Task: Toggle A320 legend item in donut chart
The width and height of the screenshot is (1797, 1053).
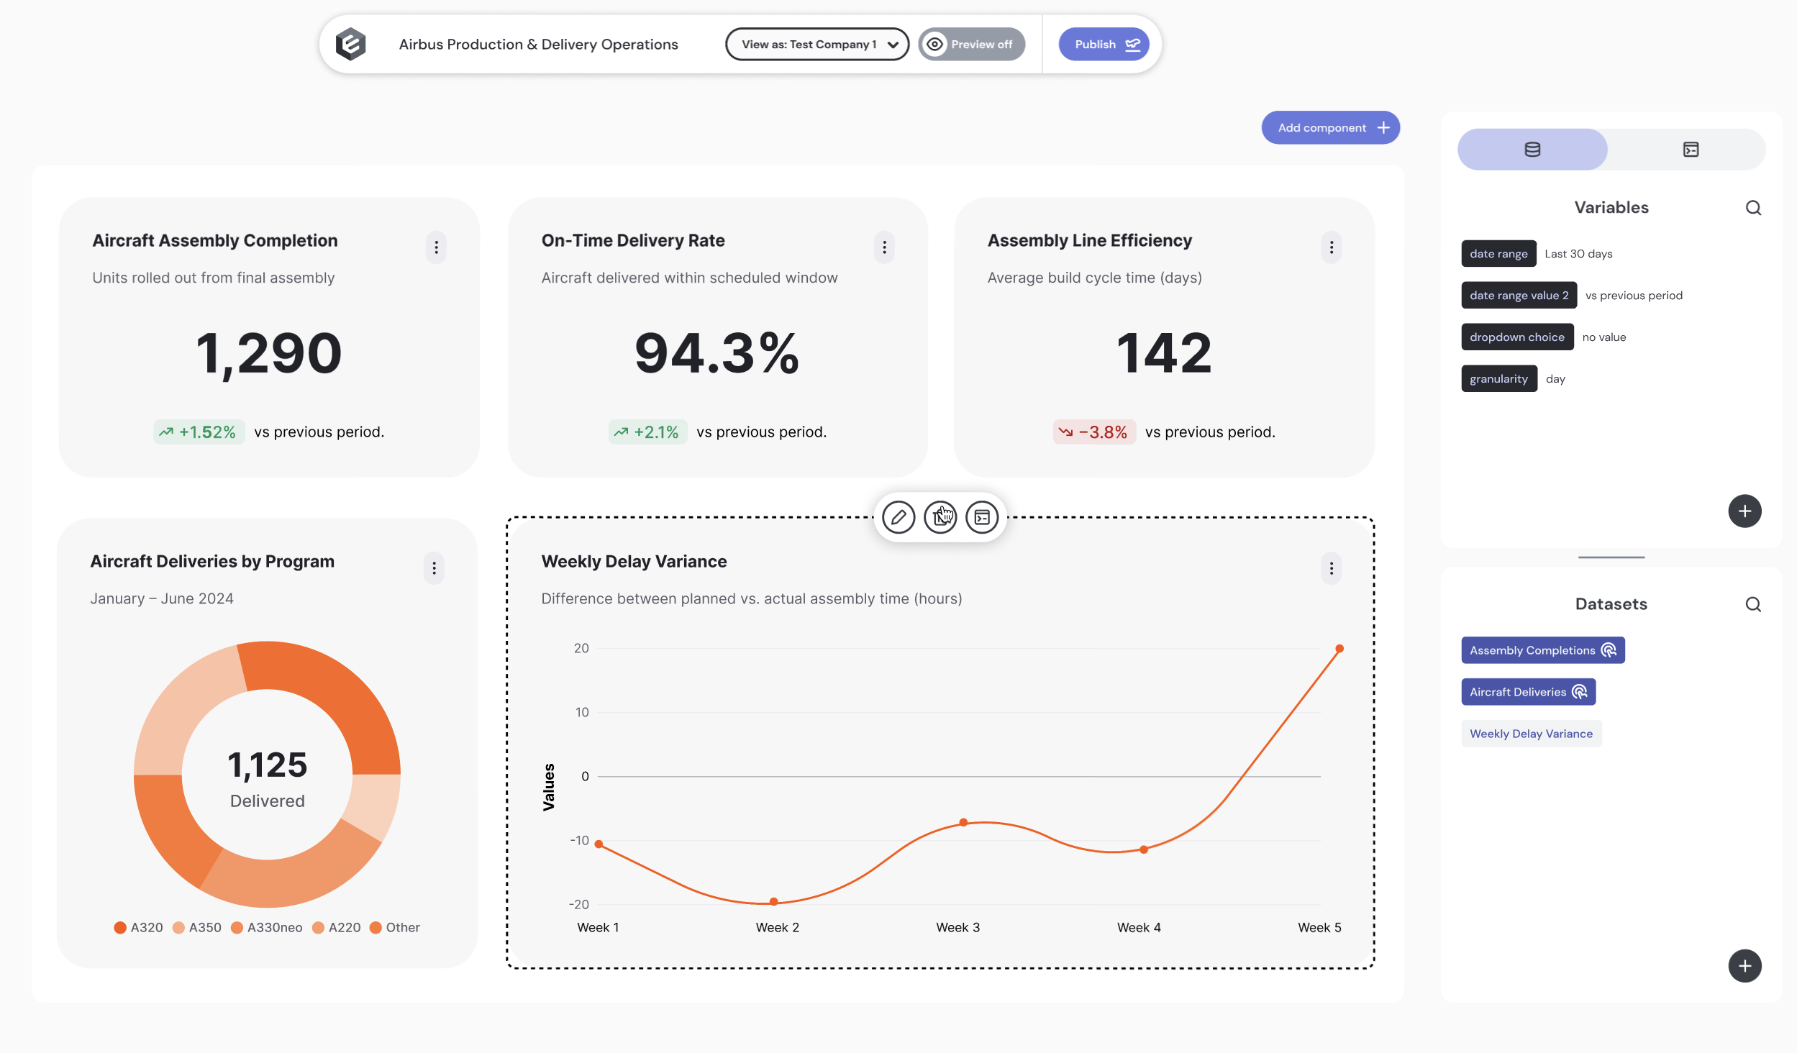Action: click(x=139, y=928)
